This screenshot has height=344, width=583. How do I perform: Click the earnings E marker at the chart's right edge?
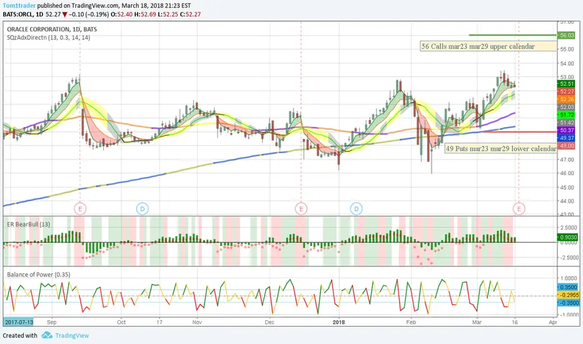519,209
